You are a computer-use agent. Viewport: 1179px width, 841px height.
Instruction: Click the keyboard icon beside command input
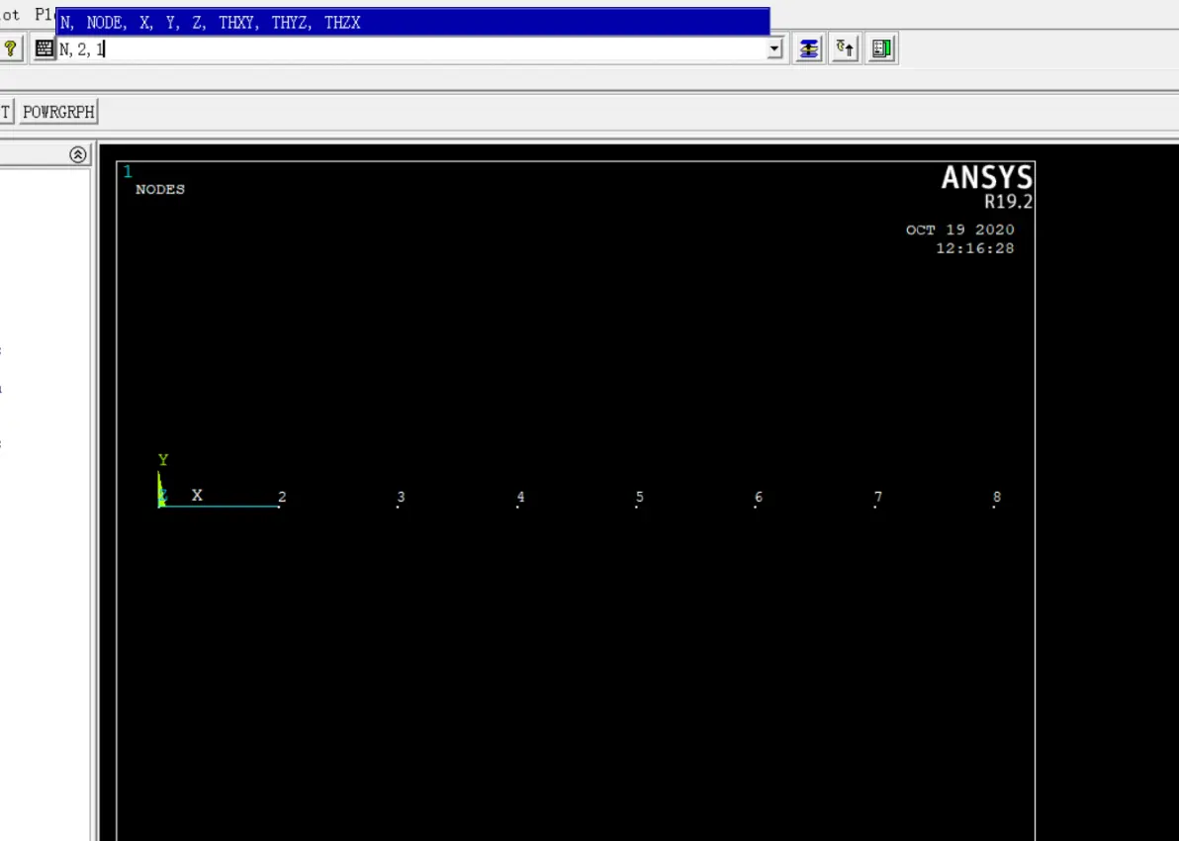[x=44, y=48]
